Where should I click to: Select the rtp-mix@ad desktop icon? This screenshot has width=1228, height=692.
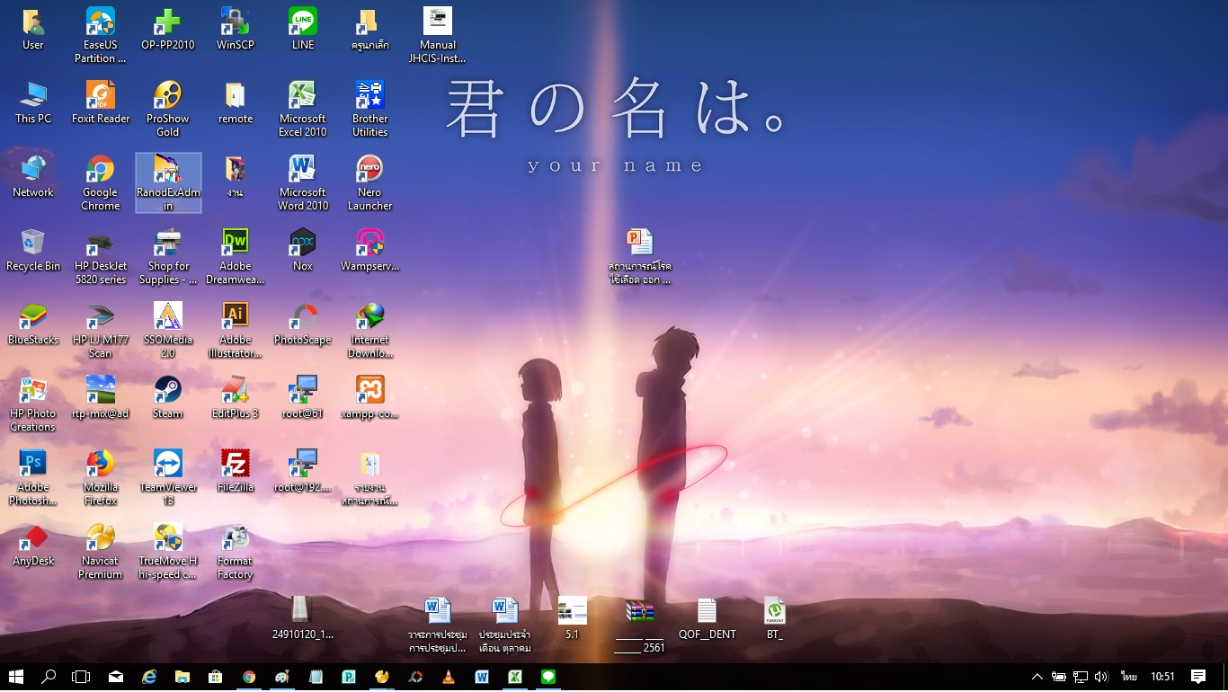coord(100,397)
